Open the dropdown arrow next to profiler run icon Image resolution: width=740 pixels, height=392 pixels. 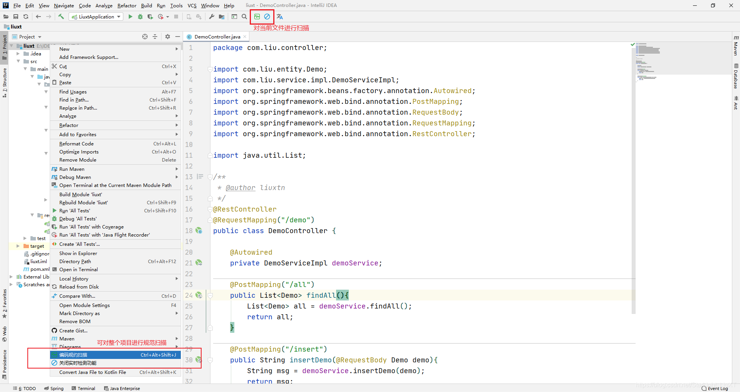pyautogui.click(x=168, y=17)
